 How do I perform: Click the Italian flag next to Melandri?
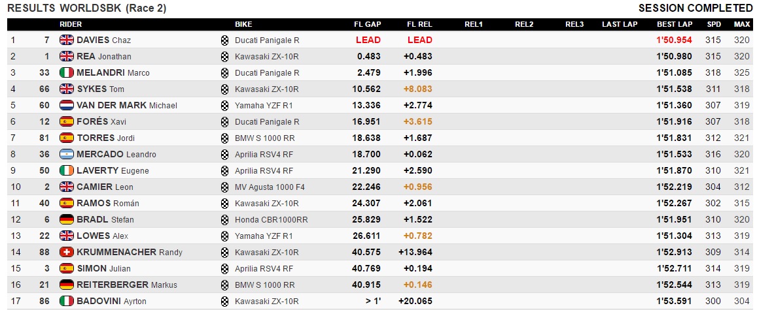point(67,72)
